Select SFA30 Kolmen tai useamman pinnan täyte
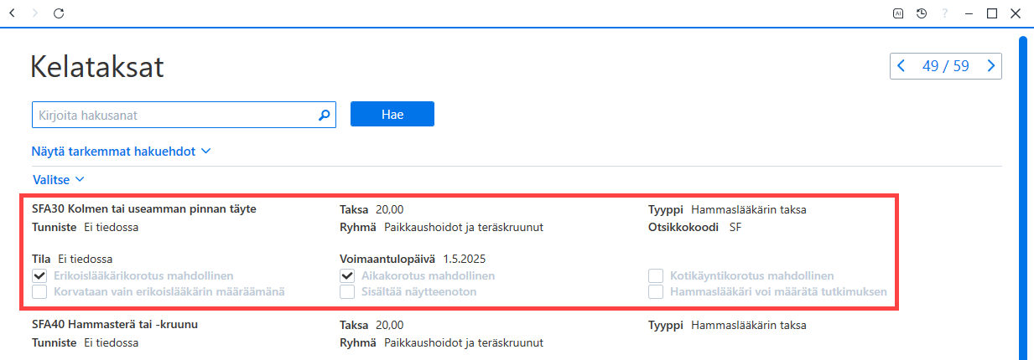This screenshot has width=1034, height=360. tap(144, 209)
